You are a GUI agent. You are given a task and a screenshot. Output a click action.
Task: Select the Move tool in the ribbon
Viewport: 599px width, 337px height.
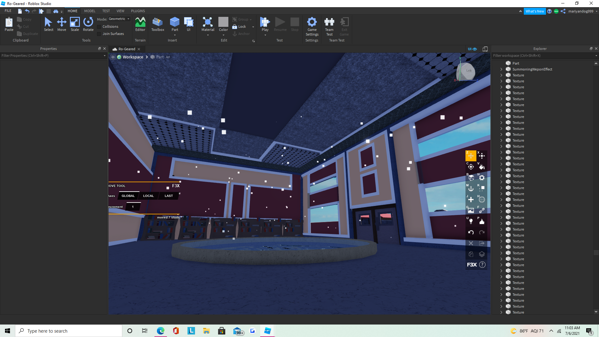point(61,24)
